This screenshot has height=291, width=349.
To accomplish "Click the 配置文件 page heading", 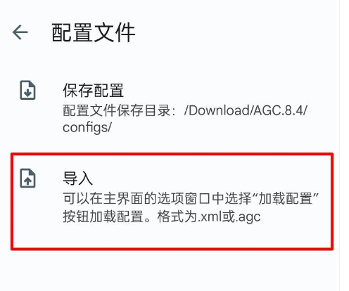I will (94, 32).
